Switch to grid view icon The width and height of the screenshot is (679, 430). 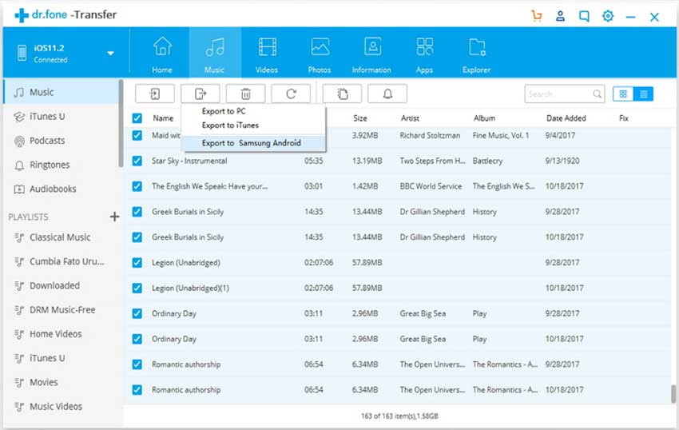coord(623,94)
